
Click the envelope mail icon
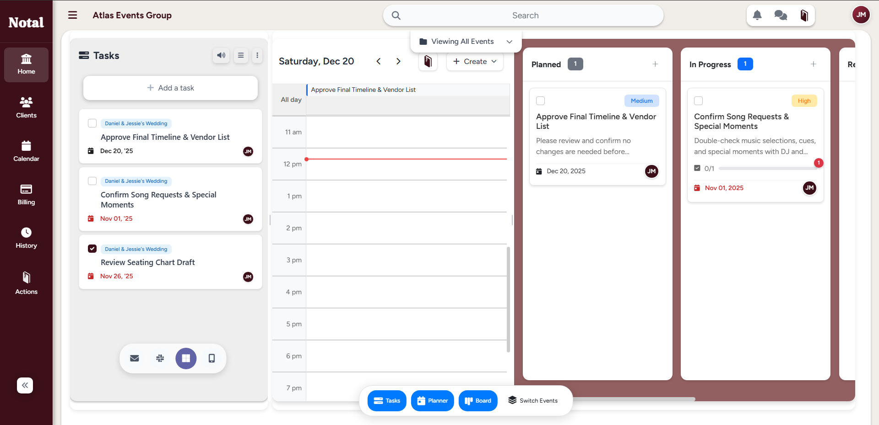135,358
